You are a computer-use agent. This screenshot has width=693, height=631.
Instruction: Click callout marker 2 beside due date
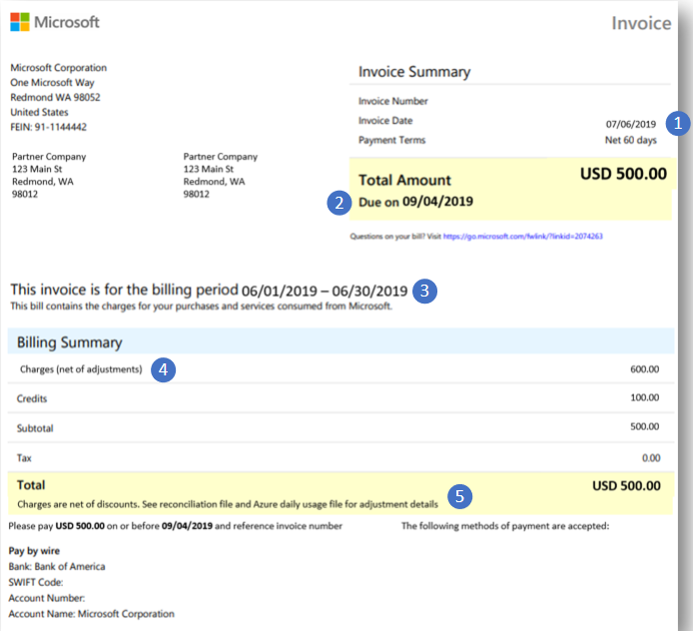coord(340,203)
